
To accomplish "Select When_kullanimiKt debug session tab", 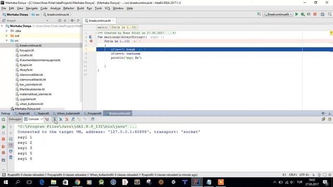I will coord(67,113).
